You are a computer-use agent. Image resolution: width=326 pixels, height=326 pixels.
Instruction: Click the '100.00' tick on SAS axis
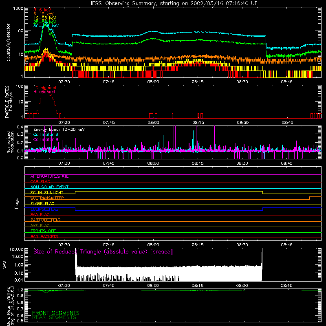click(16, 249)
